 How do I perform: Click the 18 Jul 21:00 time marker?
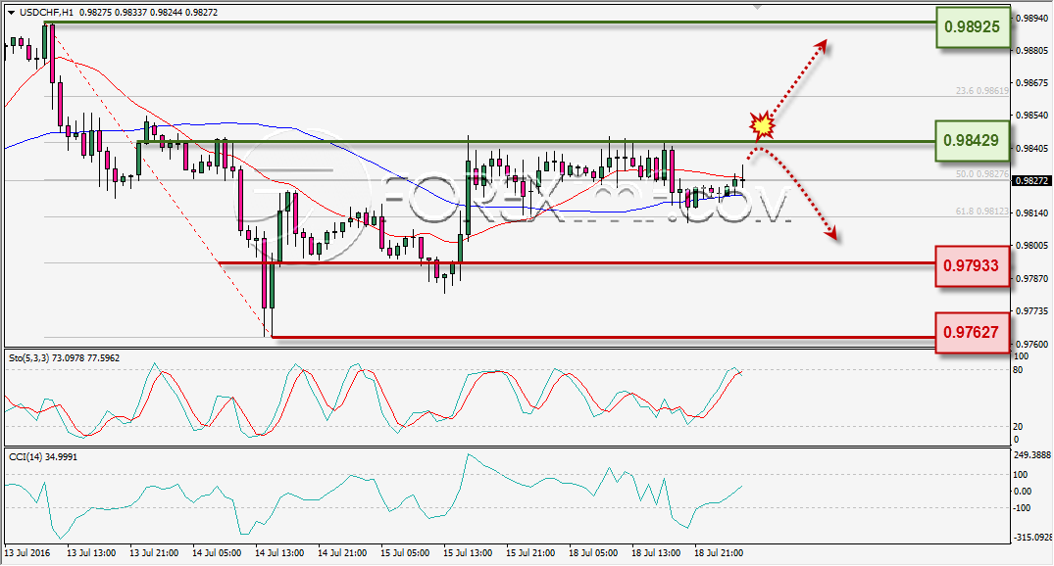click(719, 553)
